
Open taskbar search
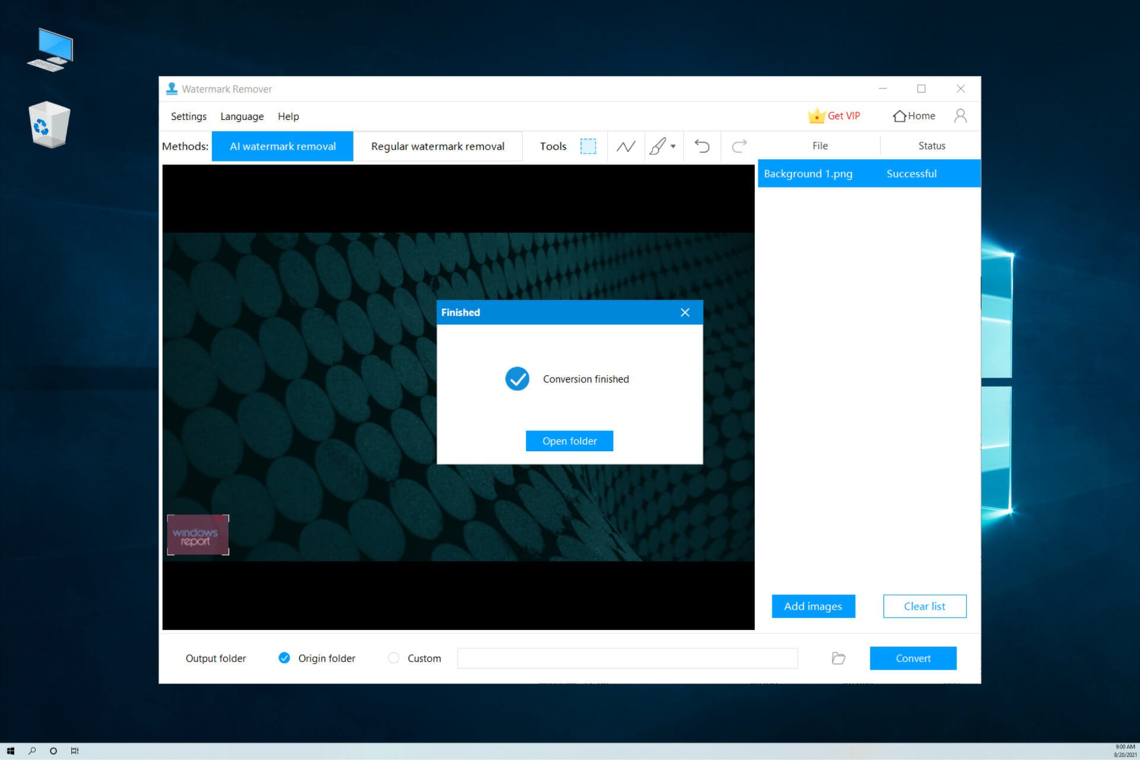tap(32, 751)
